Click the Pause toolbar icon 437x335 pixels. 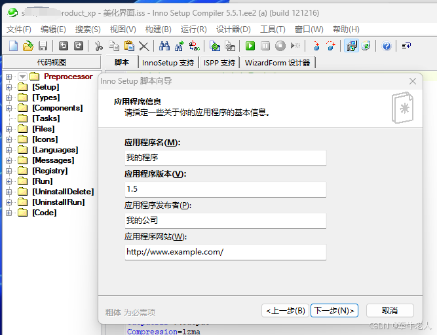[265, 46]
